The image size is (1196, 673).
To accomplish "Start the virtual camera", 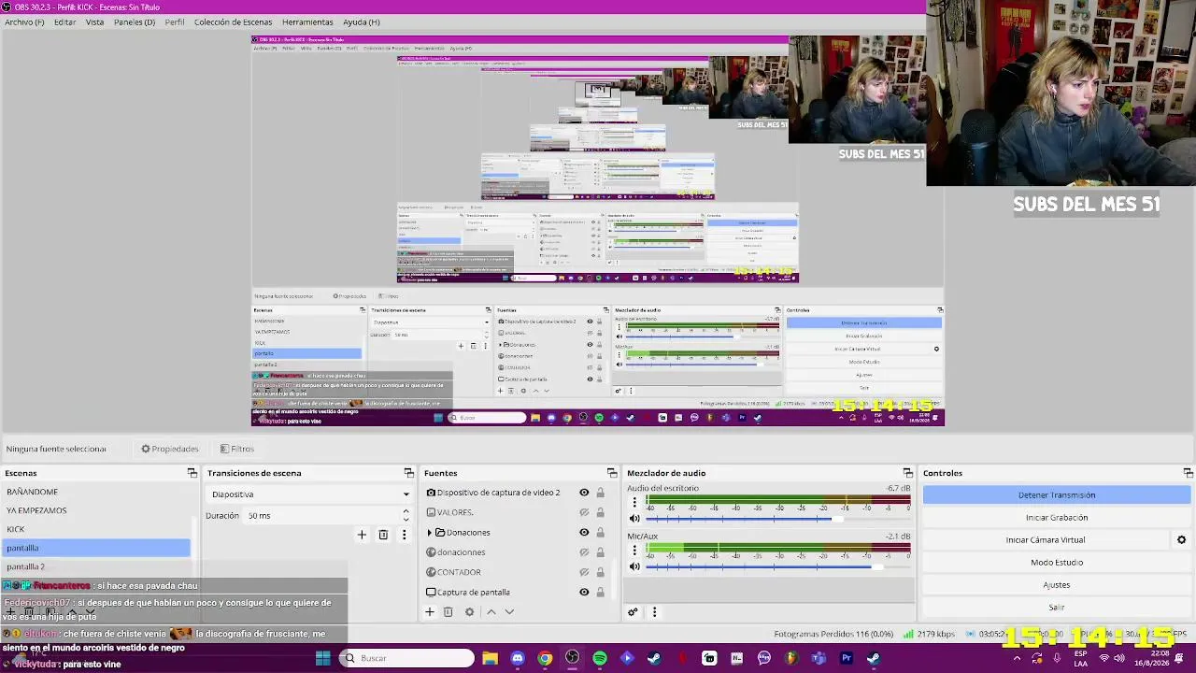I will (1046, 540).
